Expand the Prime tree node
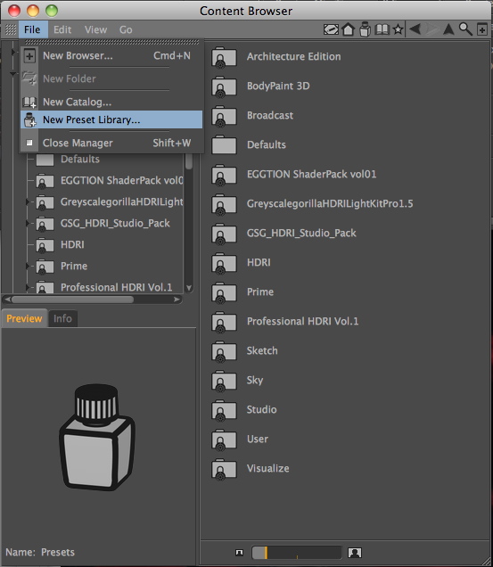Viewport: 493px width, 567px height. tap(28, 267)
